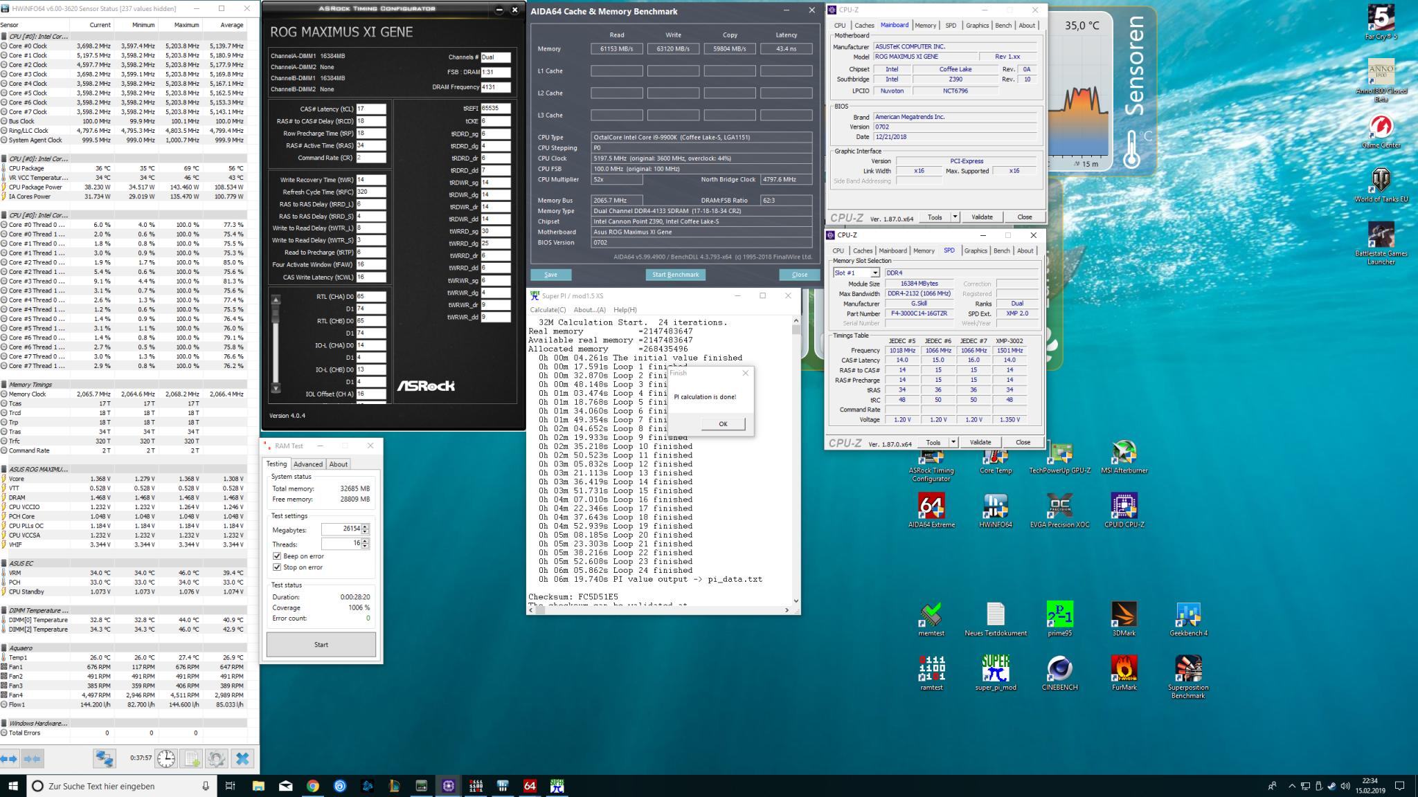
Task: Open Superposition Benchmark desktop icon
Action: (1188, 677)
